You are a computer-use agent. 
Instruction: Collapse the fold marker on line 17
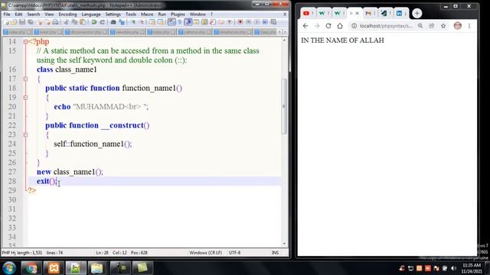pyautogui.click(x=25, y=79)
